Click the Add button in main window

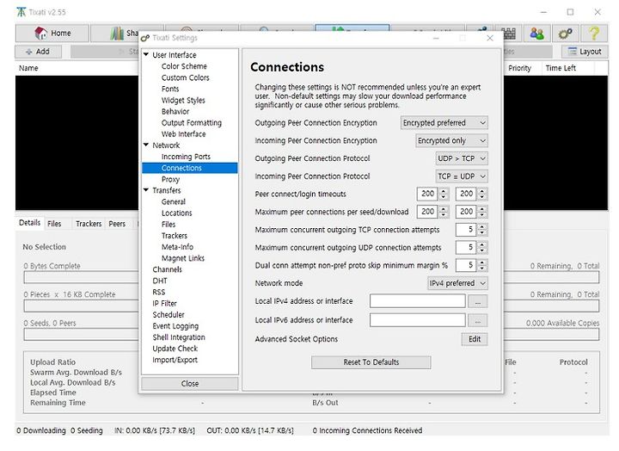tap(39, 52)
